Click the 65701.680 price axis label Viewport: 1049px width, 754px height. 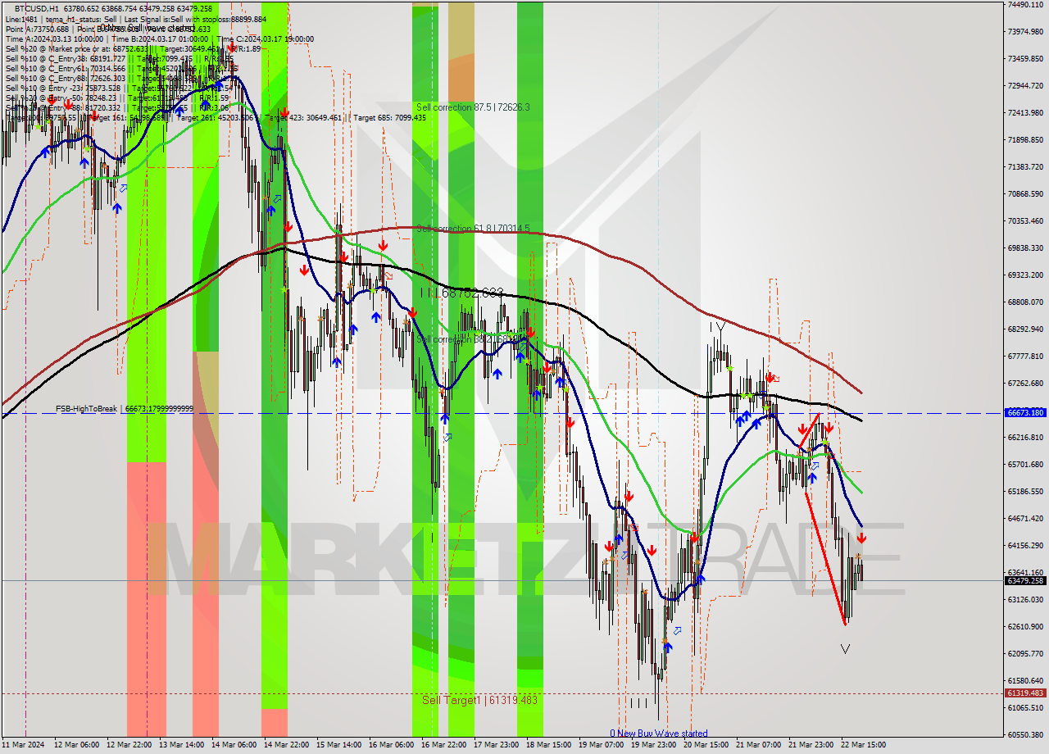tap(1024, 464)
